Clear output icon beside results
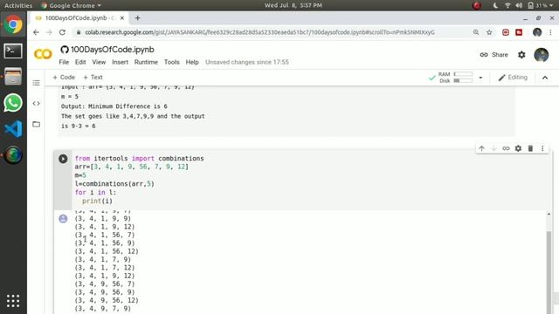Viewport: 559px width, 314px height. tap(63, 219)
